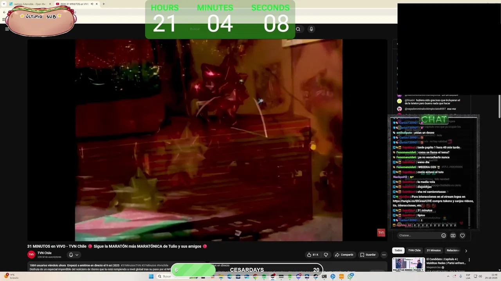Click the TVN Chile channel avatar
The width and height of the screenshot is (501, 281).
[x=31, y=254]
